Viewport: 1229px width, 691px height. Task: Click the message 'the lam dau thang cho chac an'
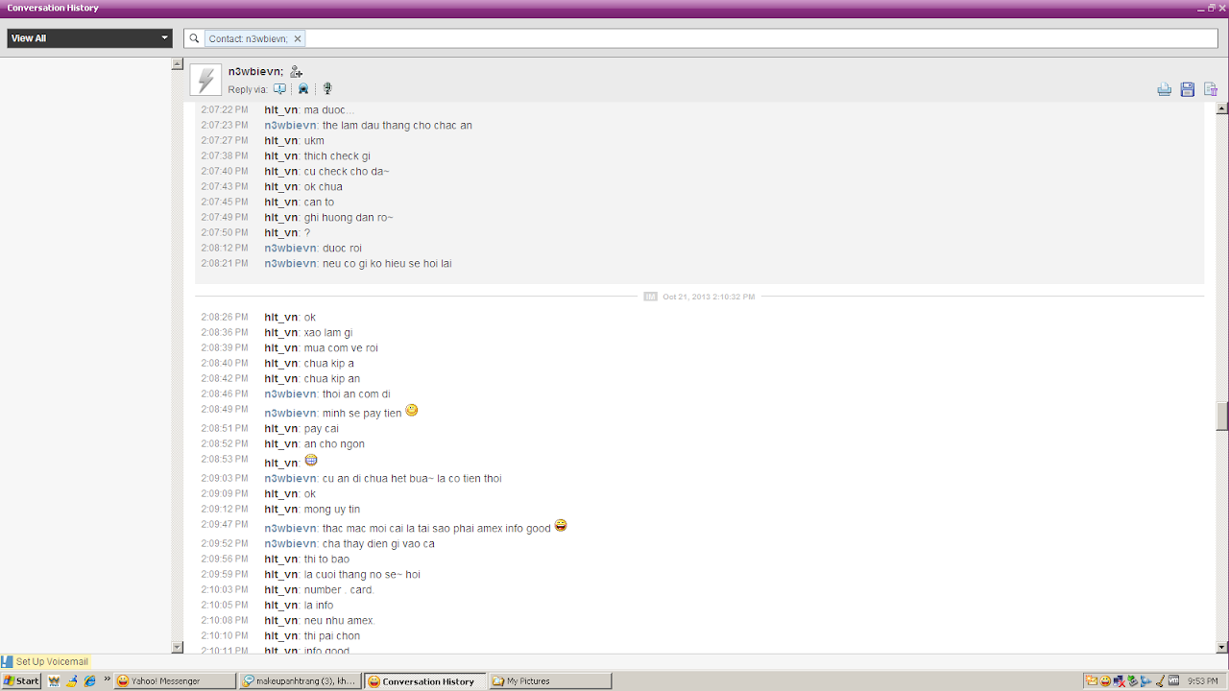click(x=398, y=125)
